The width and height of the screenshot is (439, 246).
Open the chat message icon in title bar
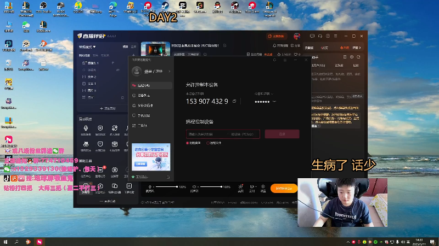coord(312,36)
